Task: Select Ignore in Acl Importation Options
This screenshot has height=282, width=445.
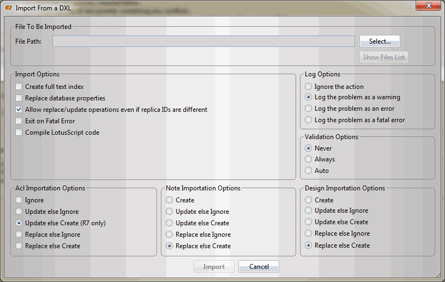Action: pyautogui.click(x=20, y=200)
